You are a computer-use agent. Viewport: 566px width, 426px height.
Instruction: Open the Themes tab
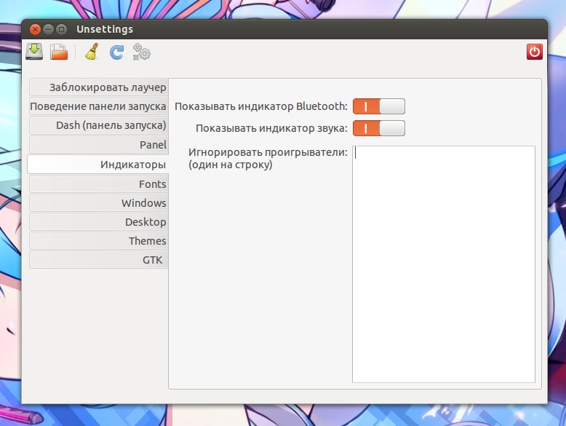pos(98,241)
